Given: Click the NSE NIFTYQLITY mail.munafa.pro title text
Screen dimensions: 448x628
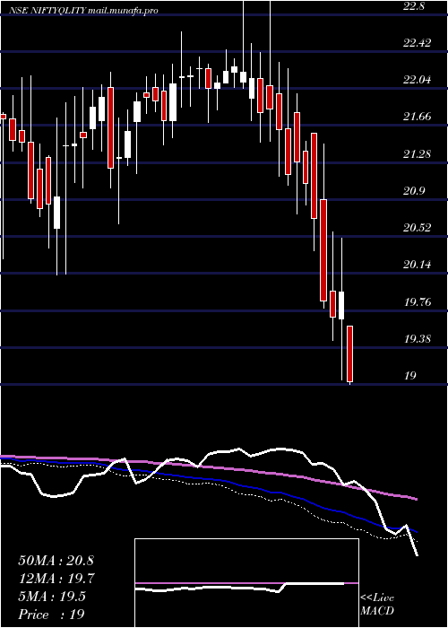Looking at the screenshot, I should click(83, 11).
